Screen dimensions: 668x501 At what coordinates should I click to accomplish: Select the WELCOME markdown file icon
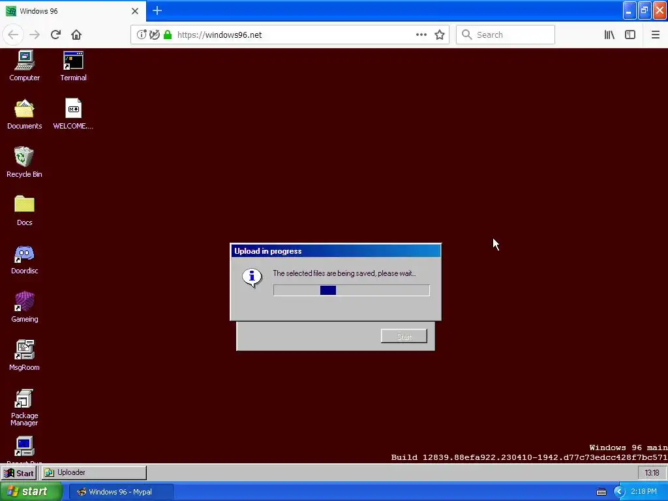(73, 114)
